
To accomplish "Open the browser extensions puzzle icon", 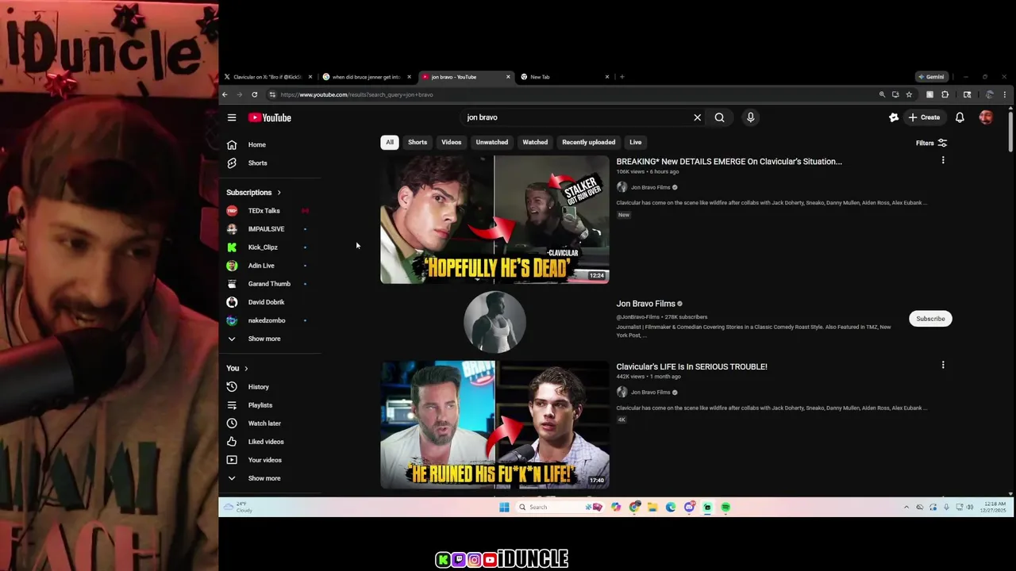I will tap(945, 94).
